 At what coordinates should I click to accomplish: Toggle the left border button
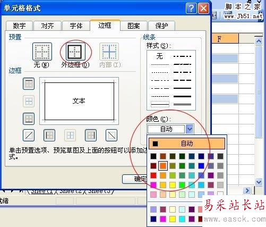pos(49,135)
